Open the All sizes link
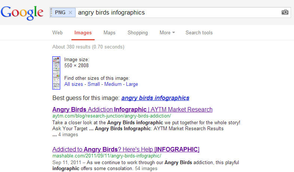 point(73,84)
